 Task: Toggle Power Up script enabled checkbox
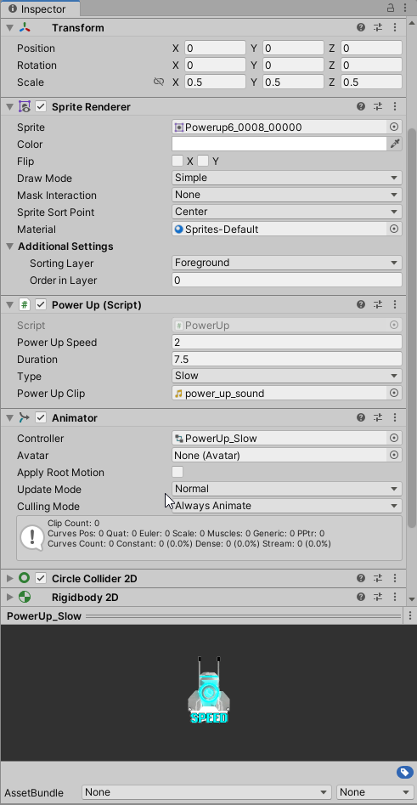[41, 305]
